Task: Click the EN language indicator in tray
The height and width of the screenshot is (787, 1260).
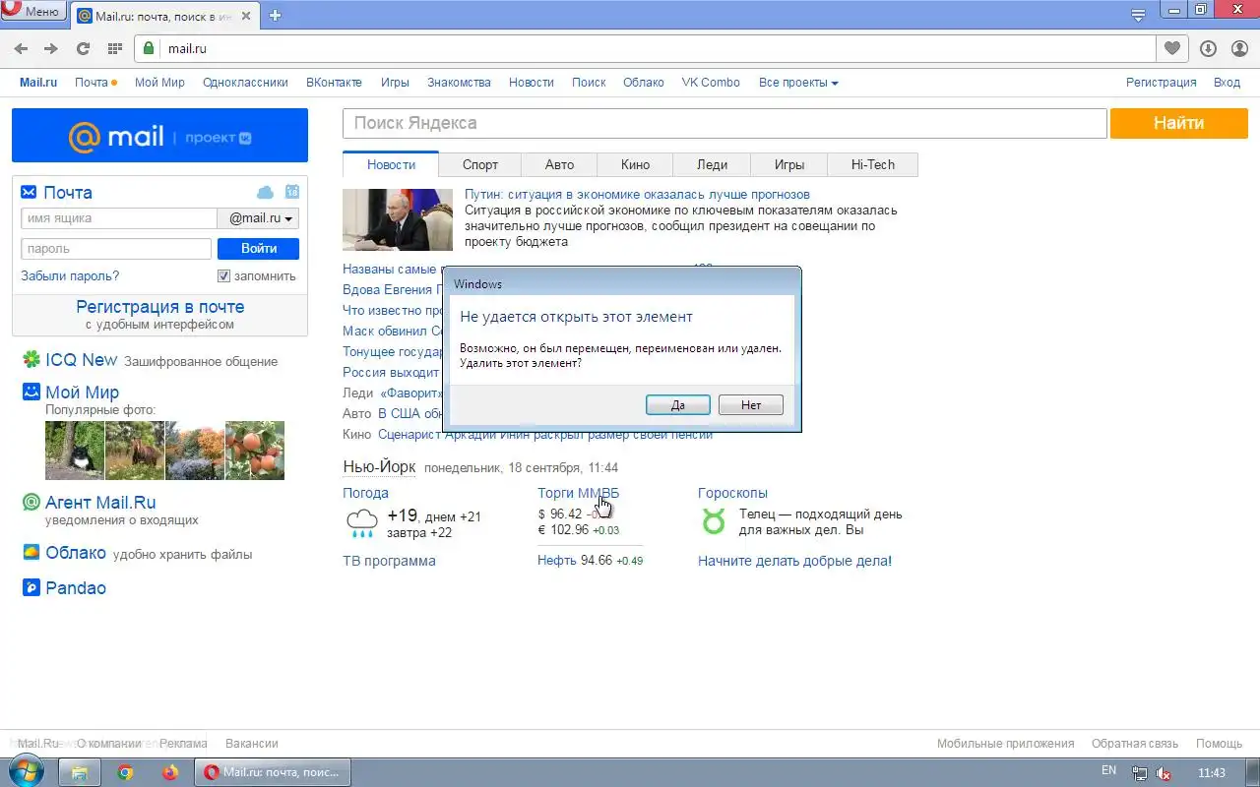Action: 1108,770
